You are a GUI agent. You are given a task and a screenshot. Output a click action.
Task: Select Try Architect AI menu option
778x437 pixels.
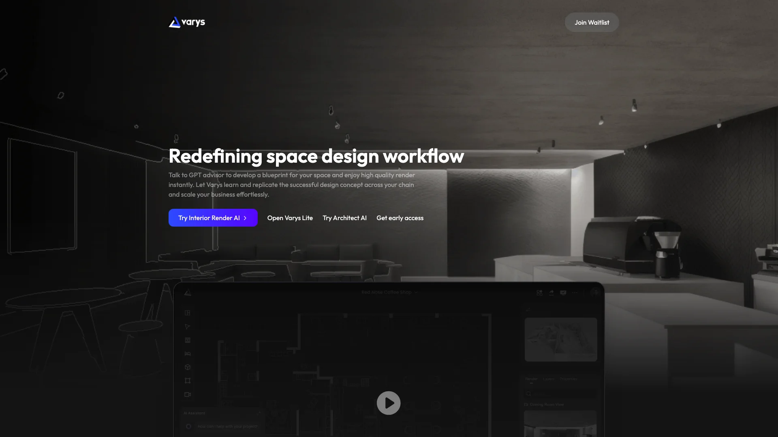345,218
